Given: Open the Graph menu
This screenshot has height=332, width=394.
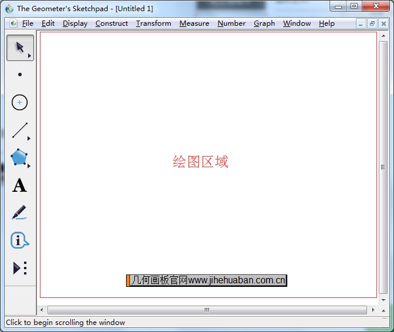Looking at the screenshot, I should pos(264,23).
